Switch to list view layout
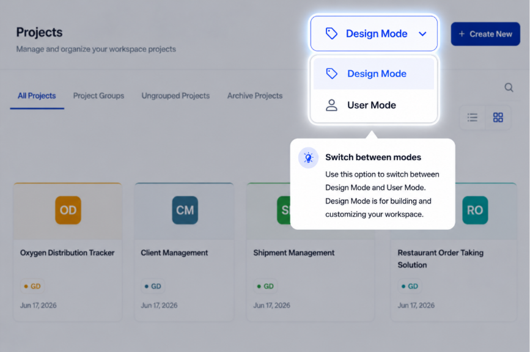This screenshot has width=530, height=352. pyautogui.click(x=472, y=117)
